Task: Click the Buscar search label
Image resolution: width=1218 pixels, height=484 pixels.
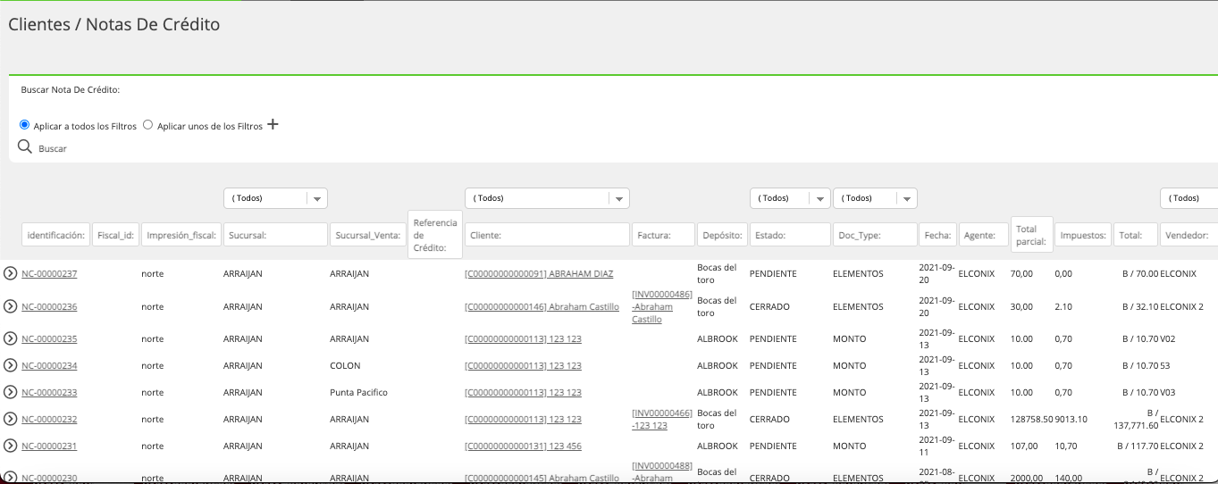Action: click(53, 148)
